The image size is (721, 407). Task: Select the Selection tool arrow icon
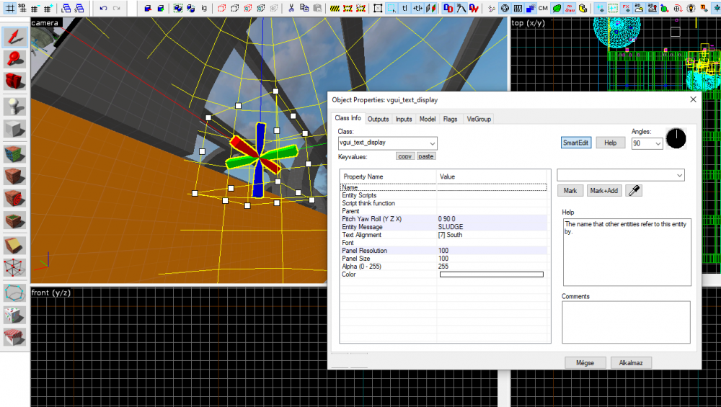(14, 37)
